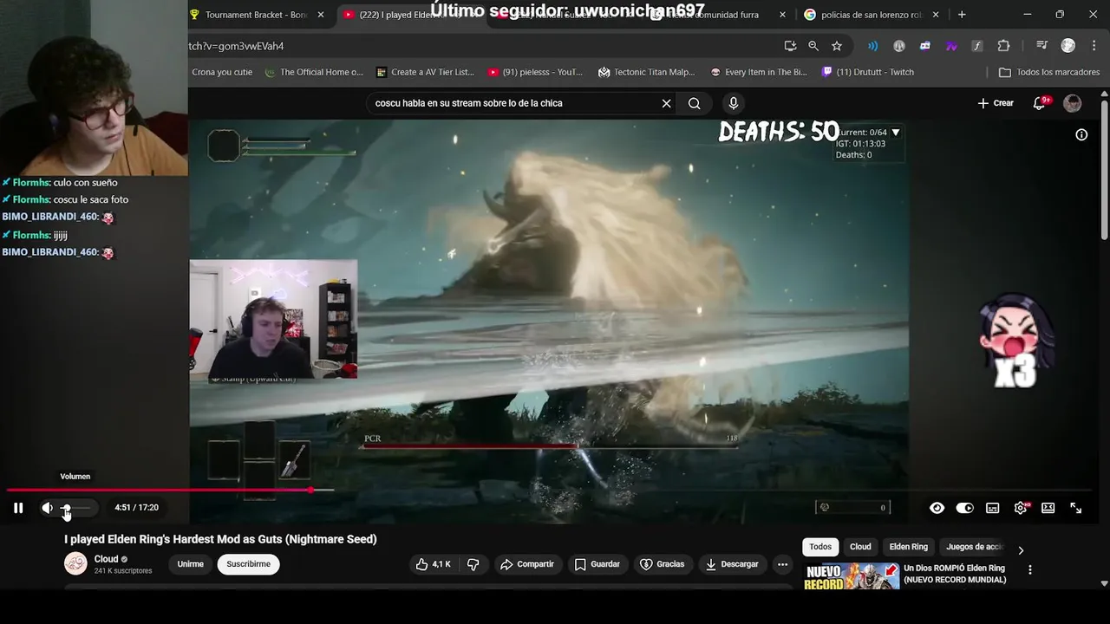Switch to theater mode view
Image resolution: width=1110 pixels, height=624 pixels.
tap(1048, 508)
